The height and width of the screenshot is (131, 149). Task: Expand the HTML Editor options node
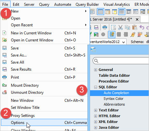[95, 116]
